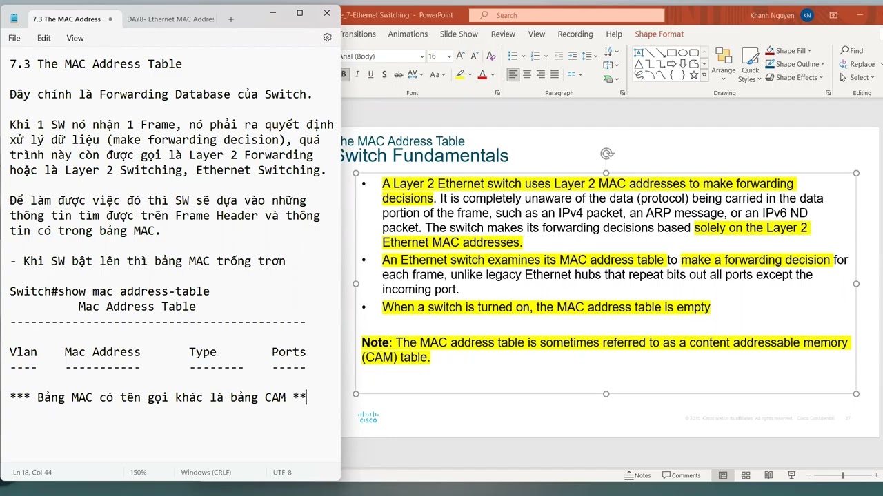Image resolution: width=883 pixels, height=496 pixels.
Task: Open Paragraph dialog launcher
Action: click(622, 93)
